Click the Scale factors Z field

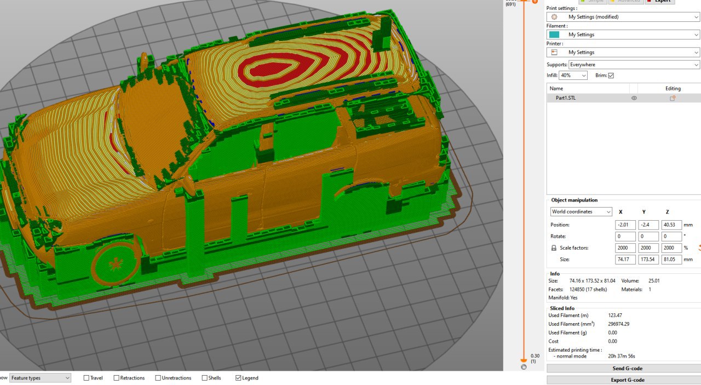point(671,248)
